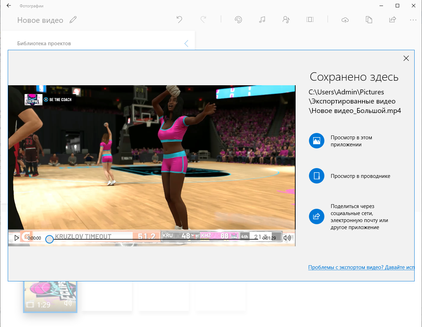Open the Проблемы с экспортом видео link
The width and height of the screenshot is (422, 327).
(x=361, y=267)
